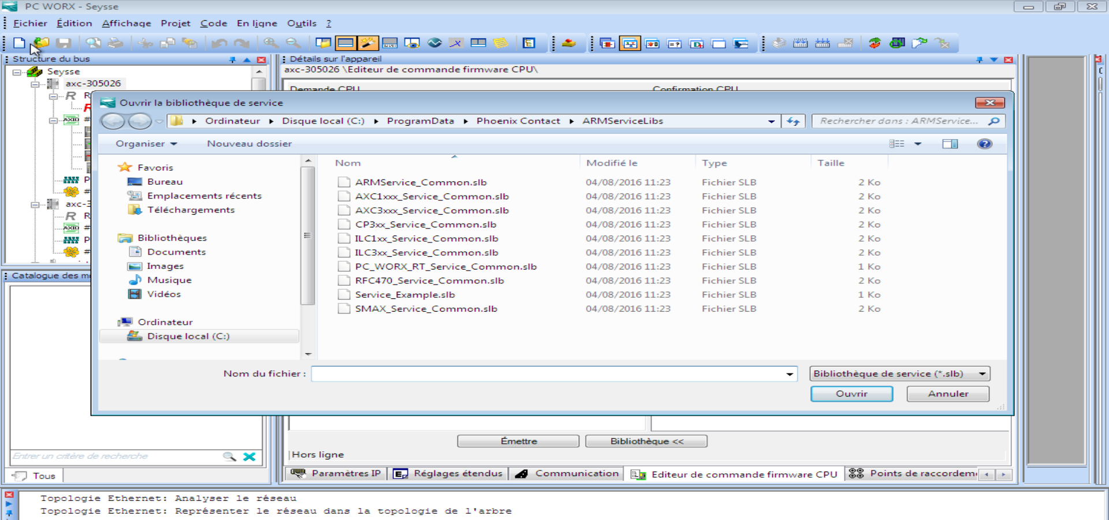Click the Émettre button
Viewport: 1109px width, 520px height.
(518, 441)
